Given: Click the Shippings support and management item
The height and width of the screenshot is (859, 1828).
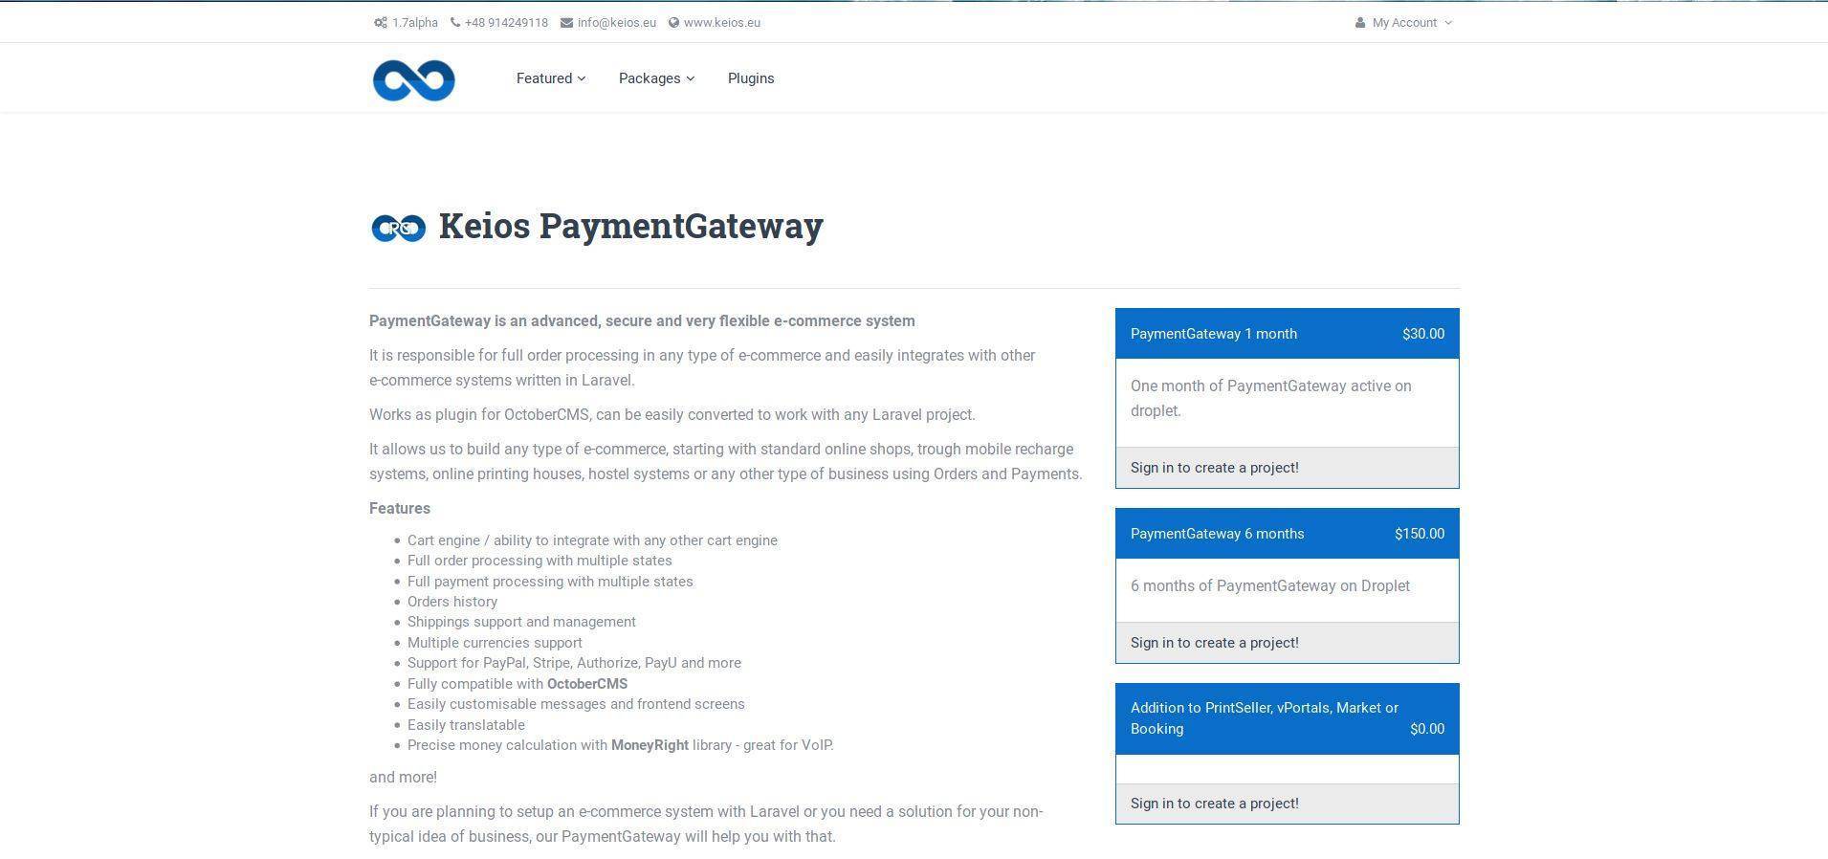Looking at the screenshot, I should point(521,622).
